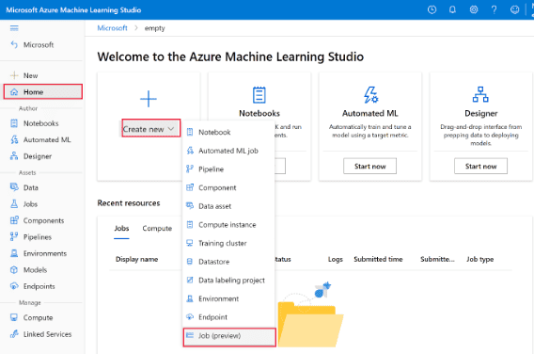
Task: Open Jobs in the sidebar
Action: [24, 204]
